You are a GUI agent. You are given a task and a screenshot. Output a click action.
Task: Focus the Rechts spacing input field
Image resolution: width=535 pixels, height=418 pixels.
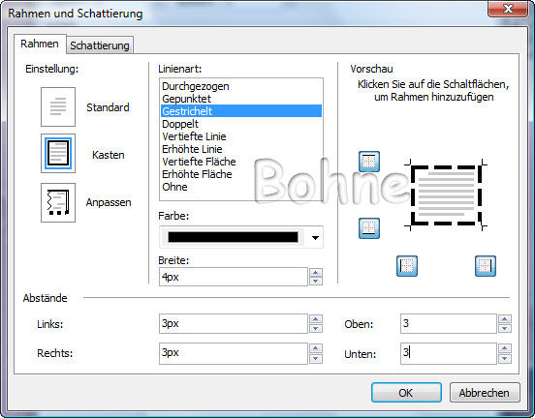click(x=234, y=353)
